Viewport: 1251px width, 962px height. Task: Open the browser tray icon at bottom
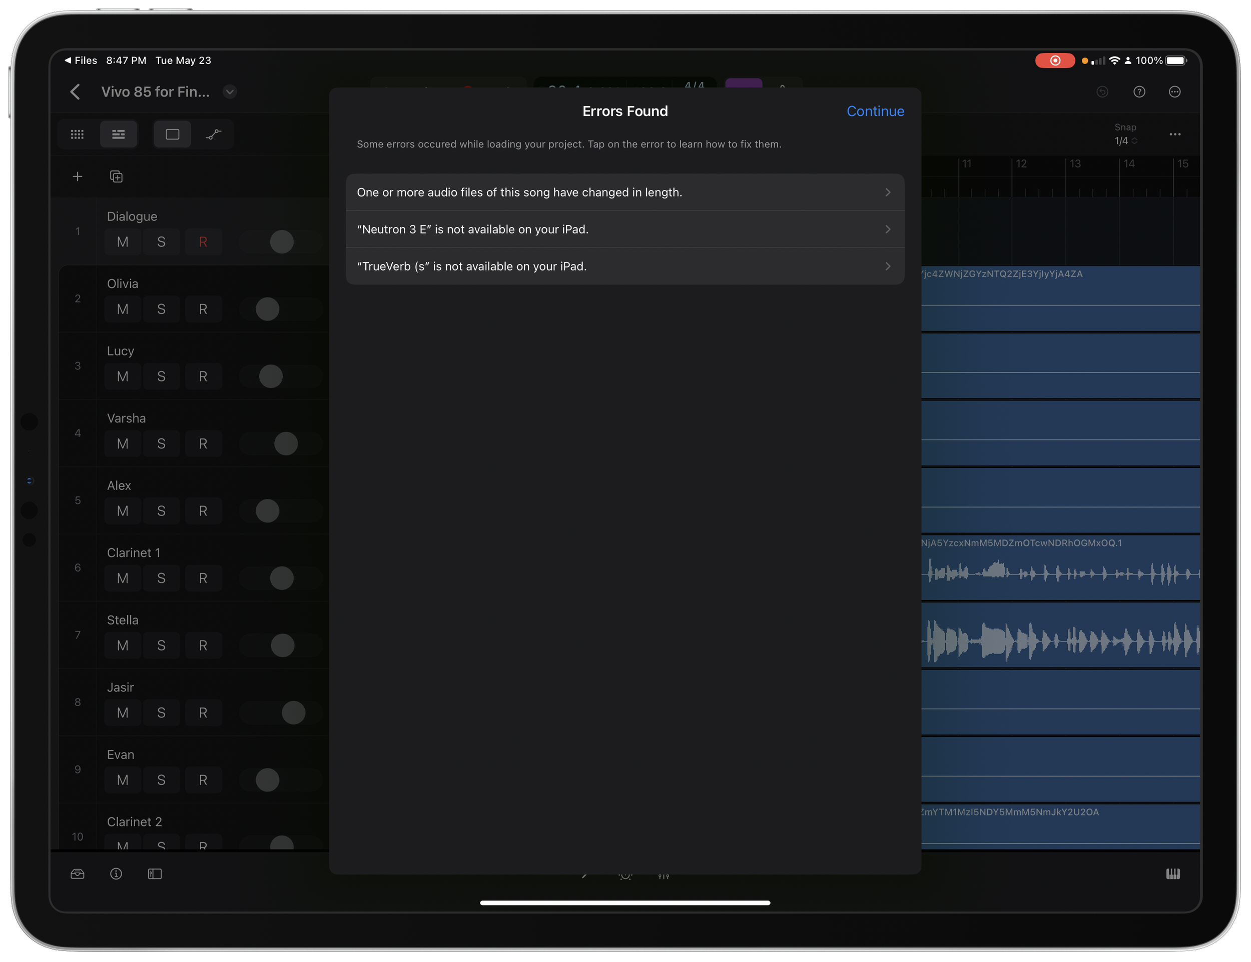[78, 873]
